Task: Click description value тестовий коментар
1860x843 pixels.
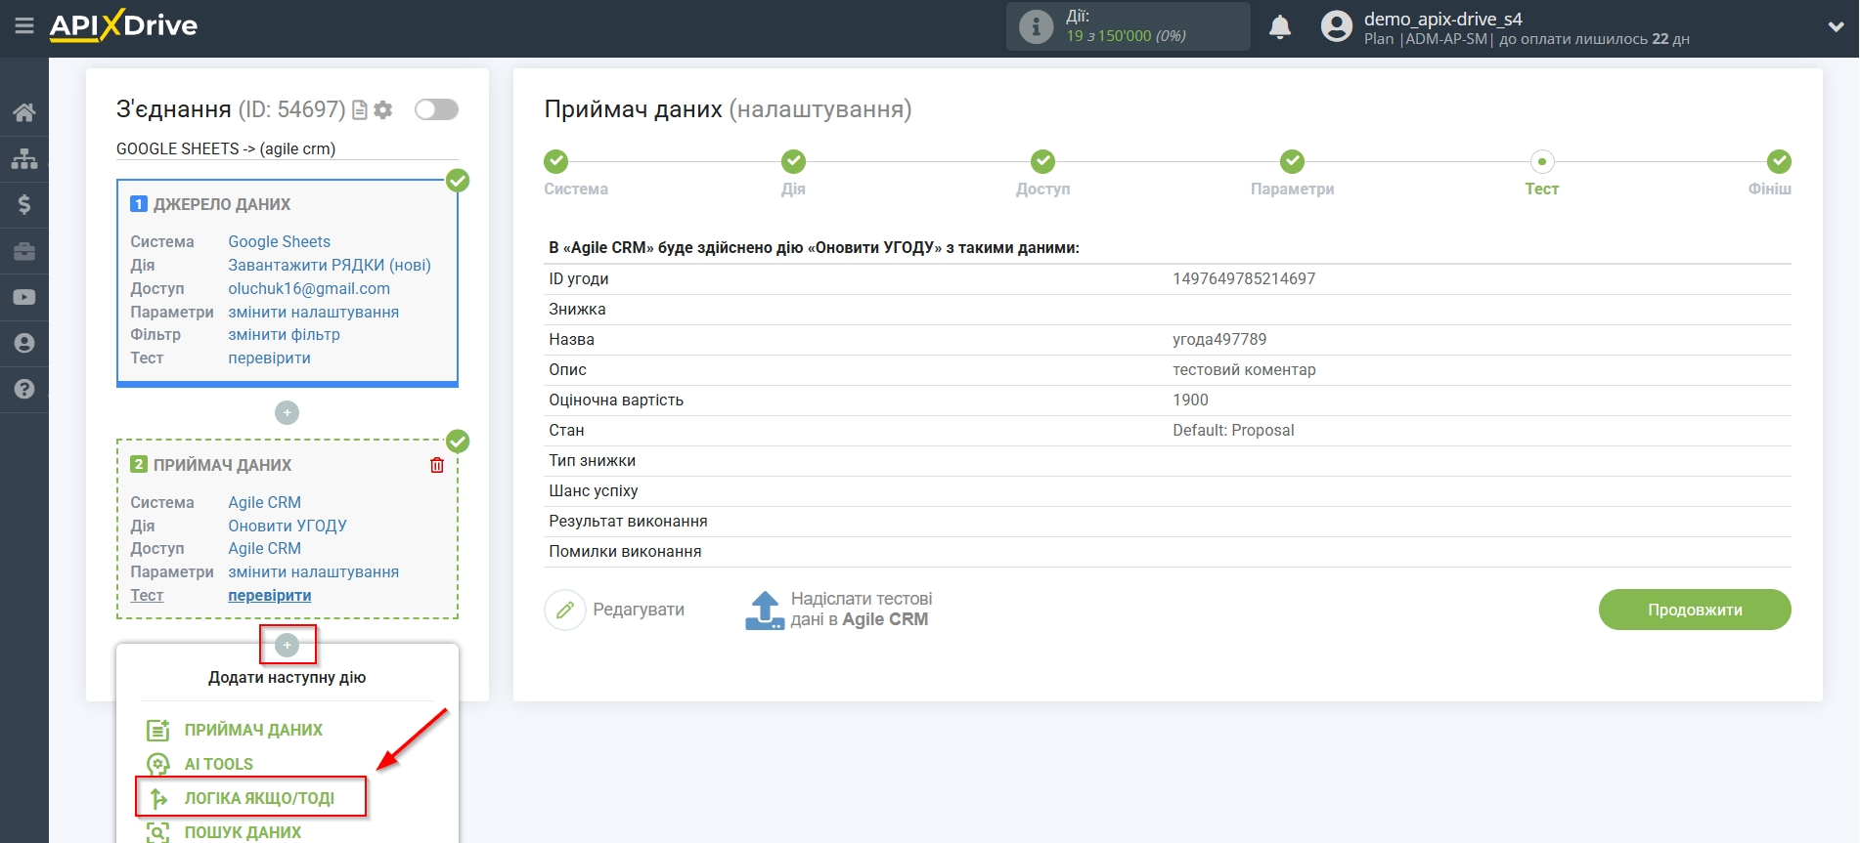Action: (x=1244, y=369)
